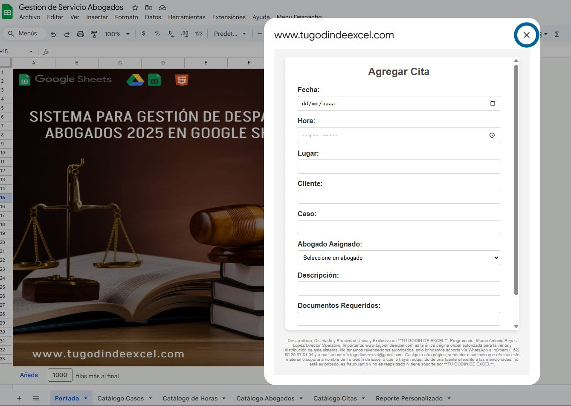The image size is (571, 406).
Task: Redo the last action in toolbar
Action: pos(67,34)
